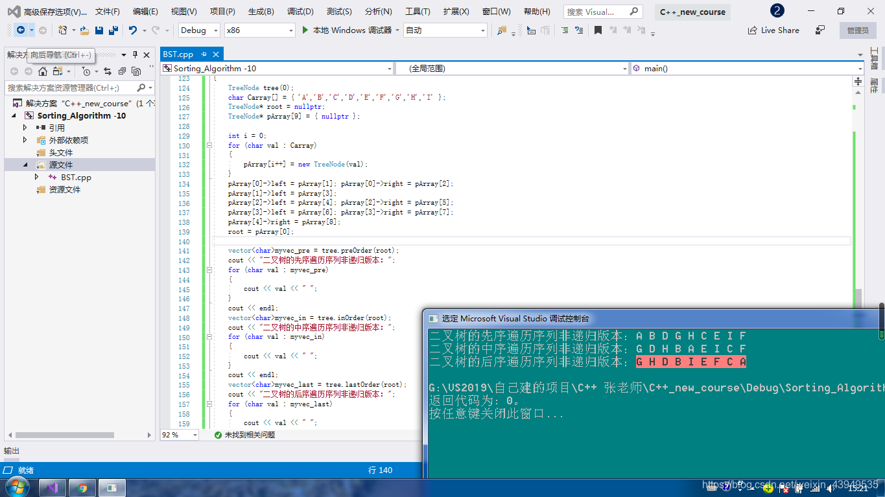Image resolution: width=885 pixels, height=497 pixels.
Task: Click the Live Share icon
Action: click(x=752, y=30)
